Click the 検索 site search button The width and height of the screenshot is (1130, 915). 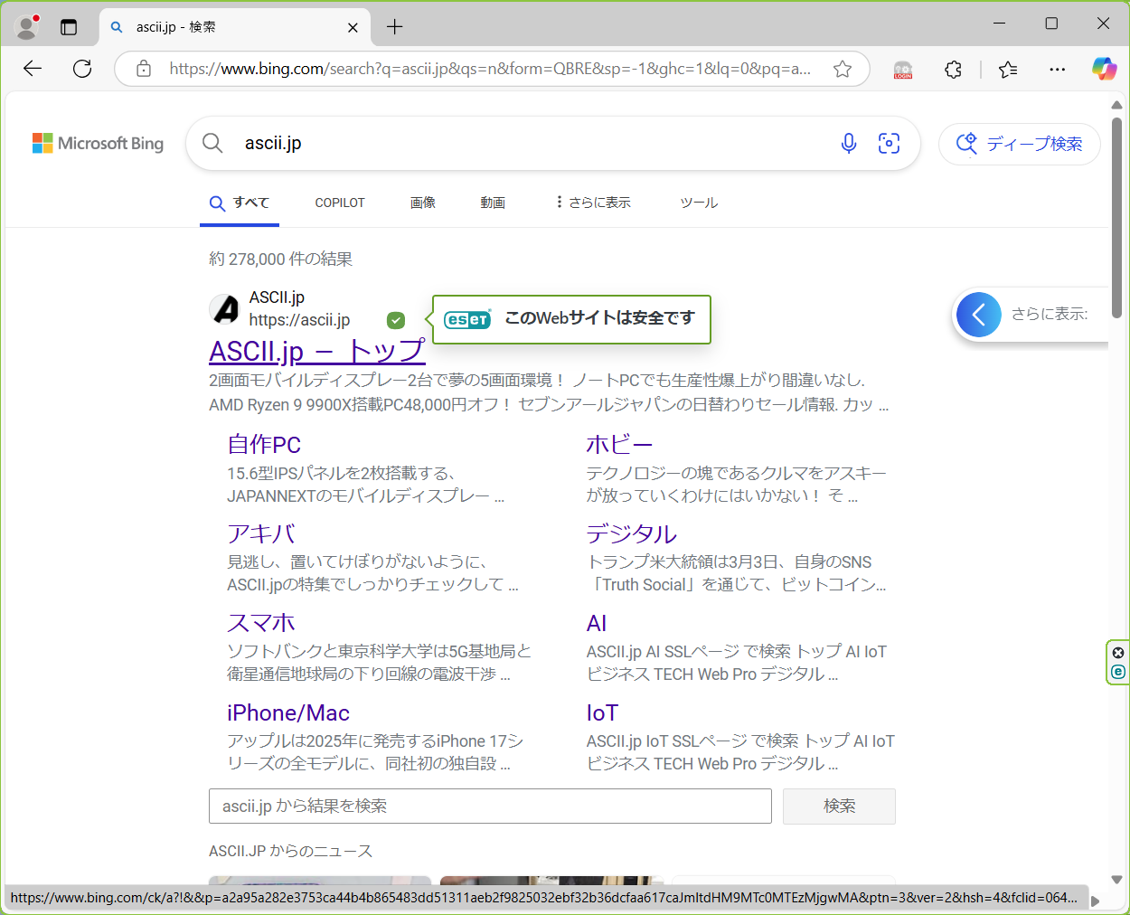coord(838,806)
